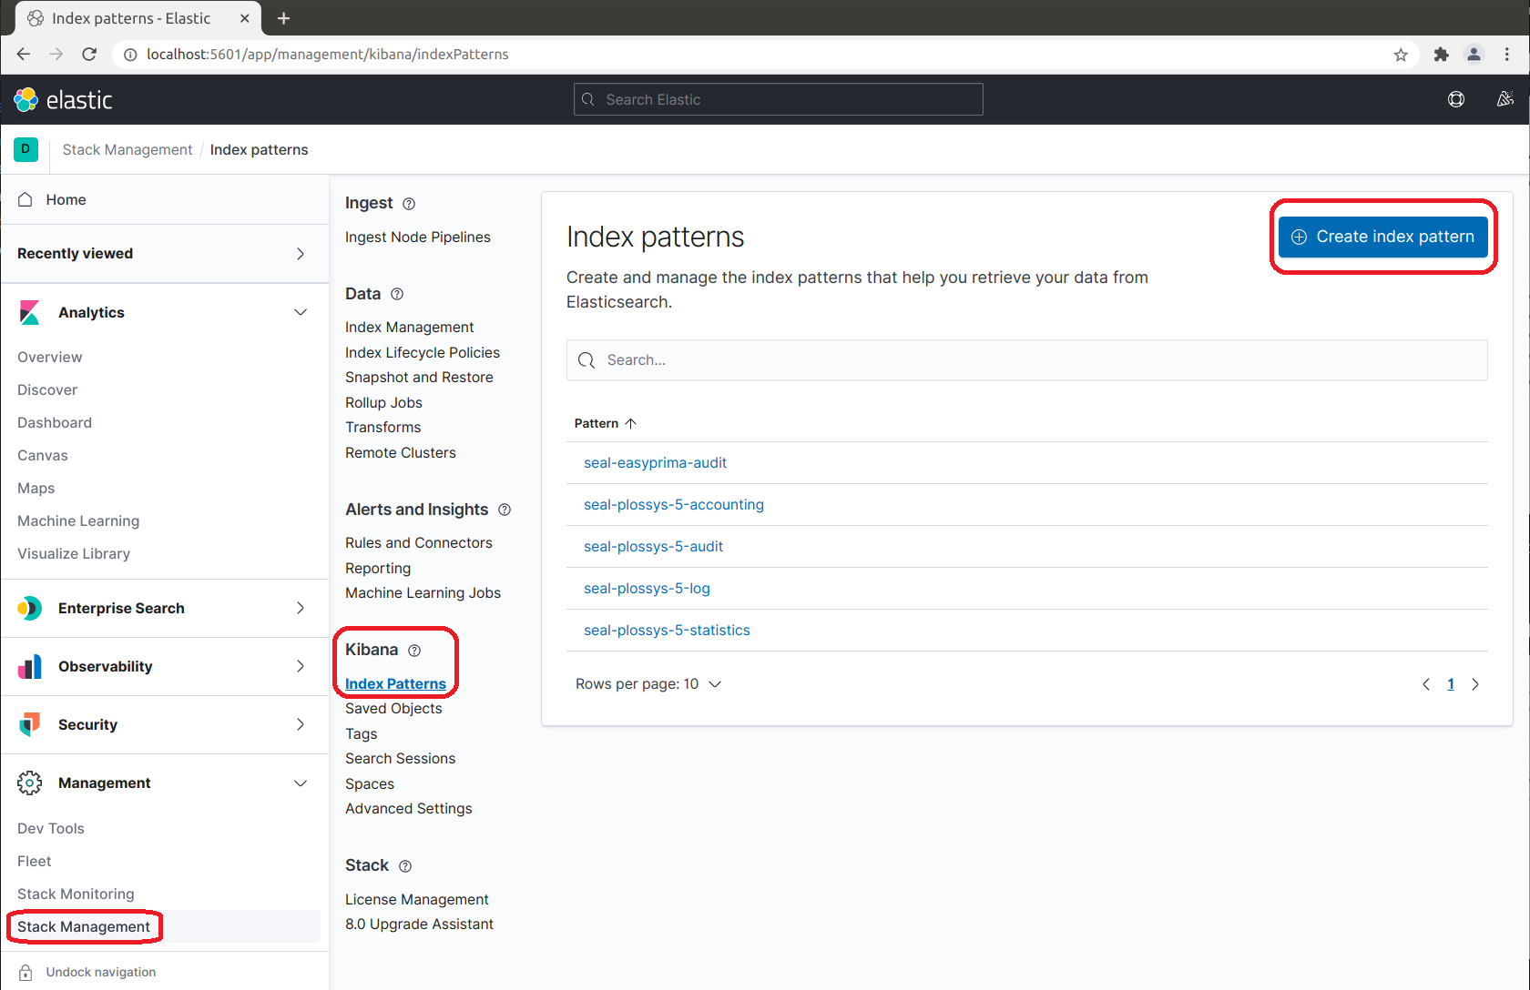Select Index Patterns under Kibana menu

point(395,683)
